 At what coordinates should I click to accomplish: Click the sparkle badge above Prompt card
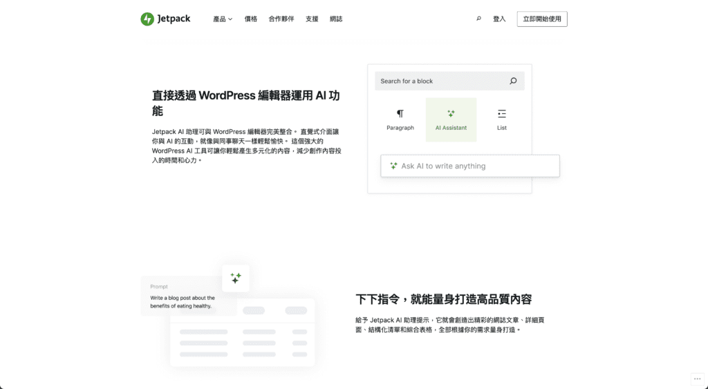pos(236,278)
